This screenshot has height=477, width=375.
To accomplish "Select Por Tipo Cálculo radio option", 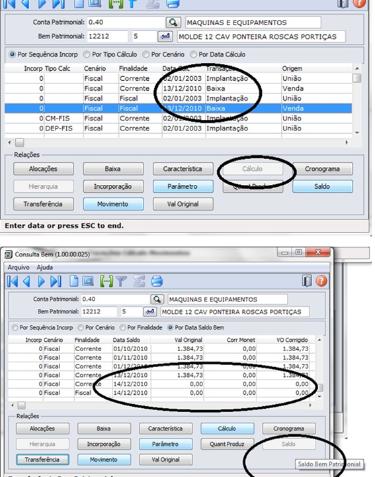I will click(87, 54).
